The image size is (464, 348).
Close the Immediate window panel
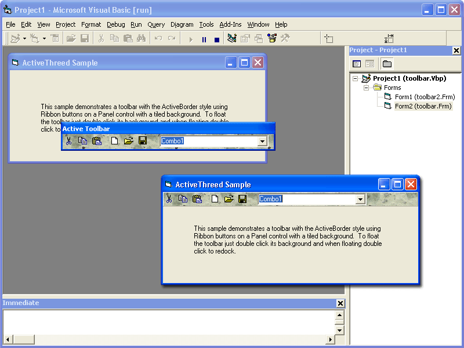click(x=340, y=303)
